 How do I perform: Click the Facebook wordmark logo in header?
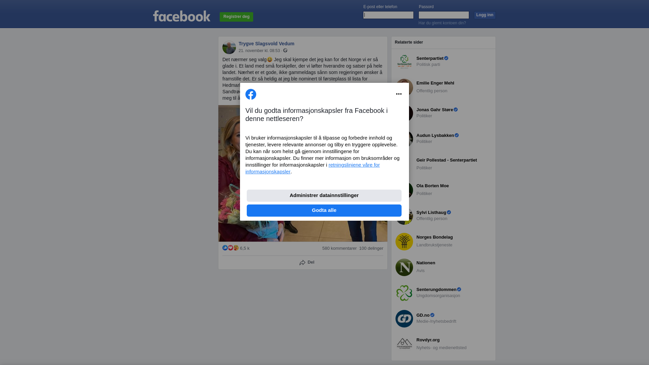tap(182, 16)
